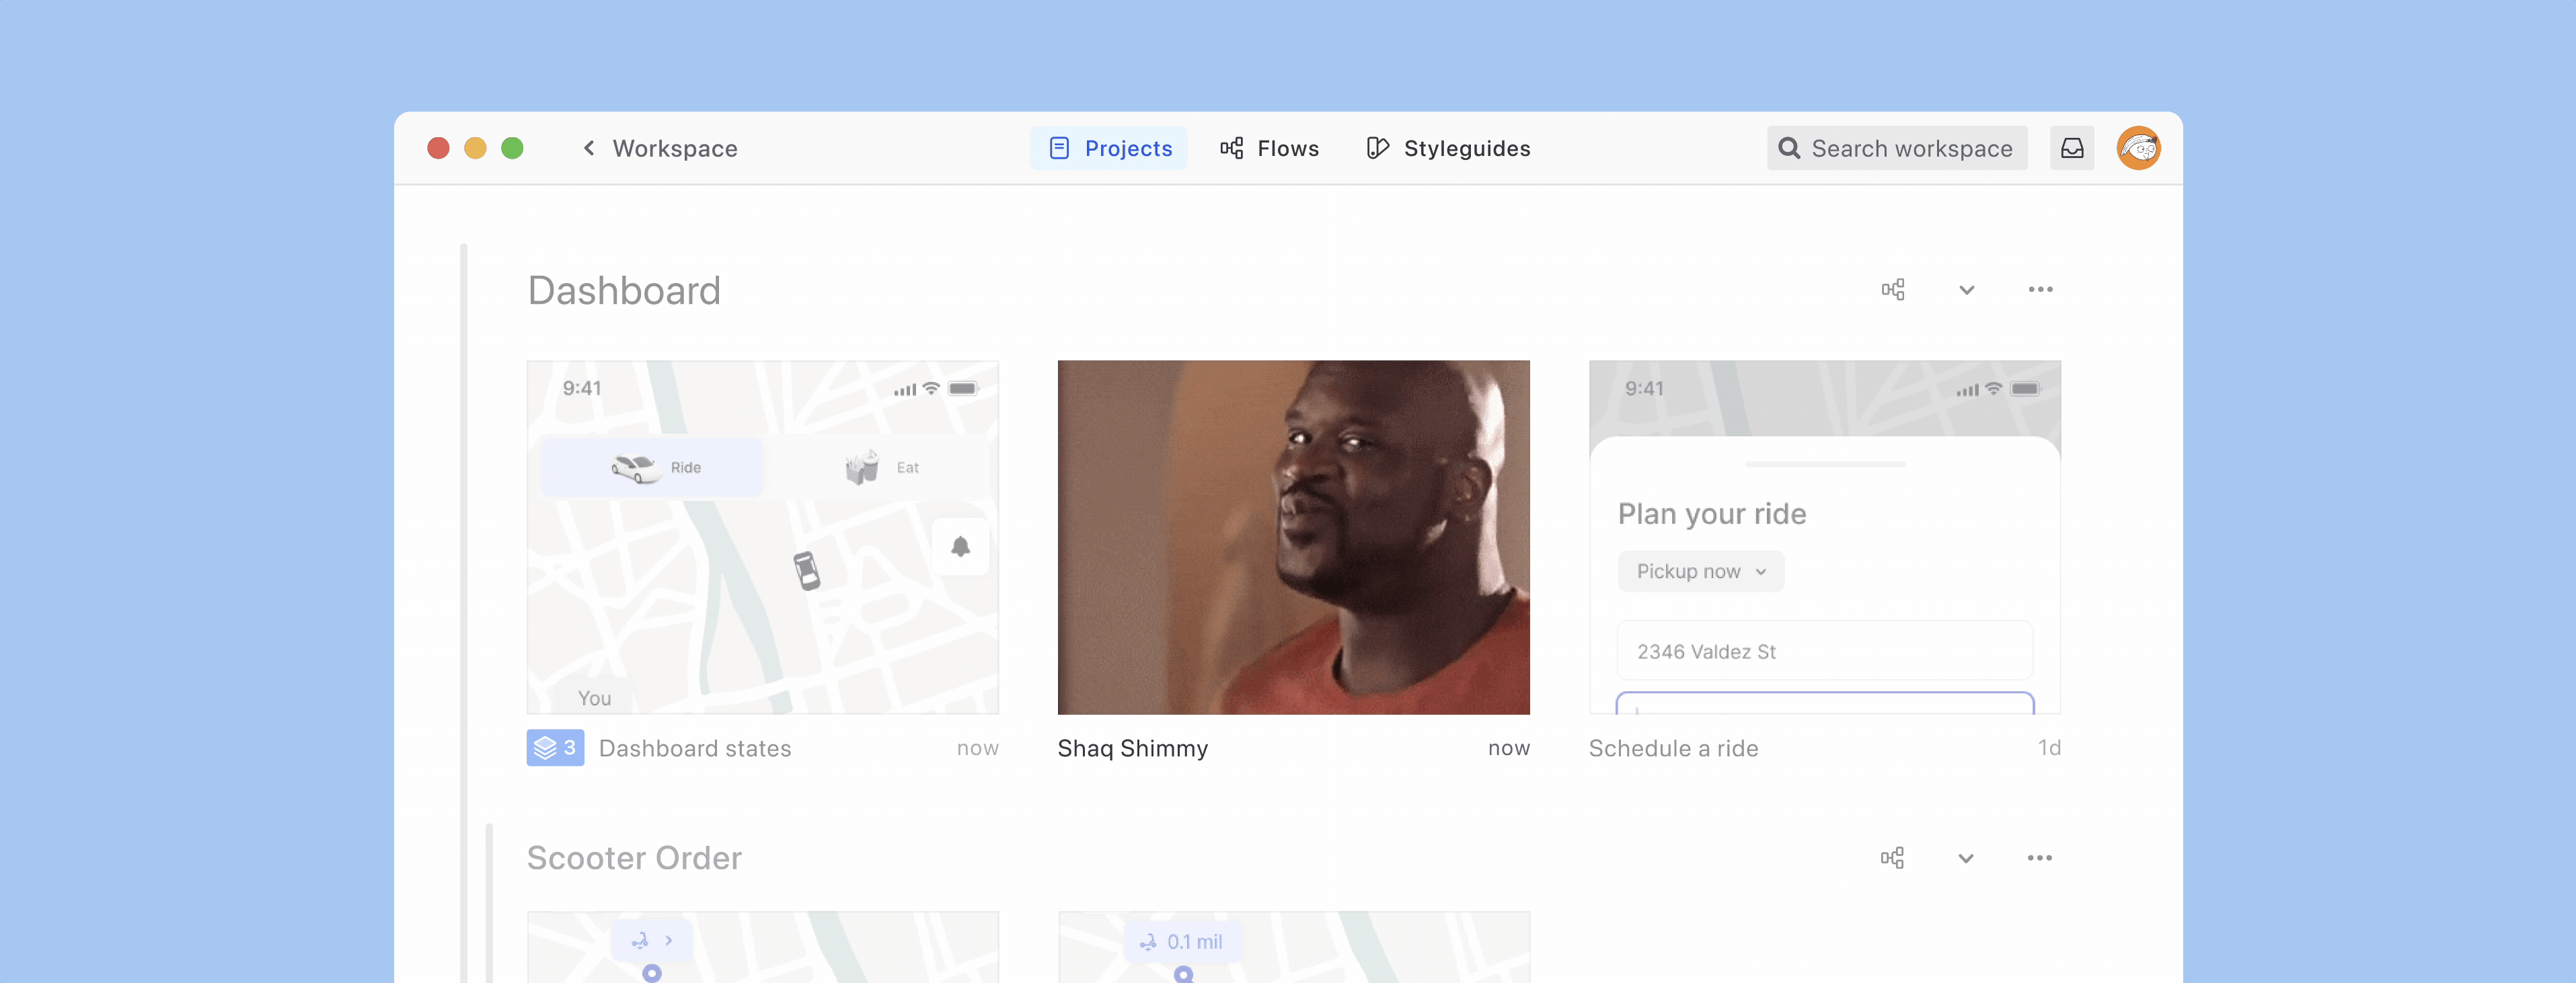This screenshot has height=983, width=2576.
Task: Switch to the Flows tab
Action: [1269, 148]
